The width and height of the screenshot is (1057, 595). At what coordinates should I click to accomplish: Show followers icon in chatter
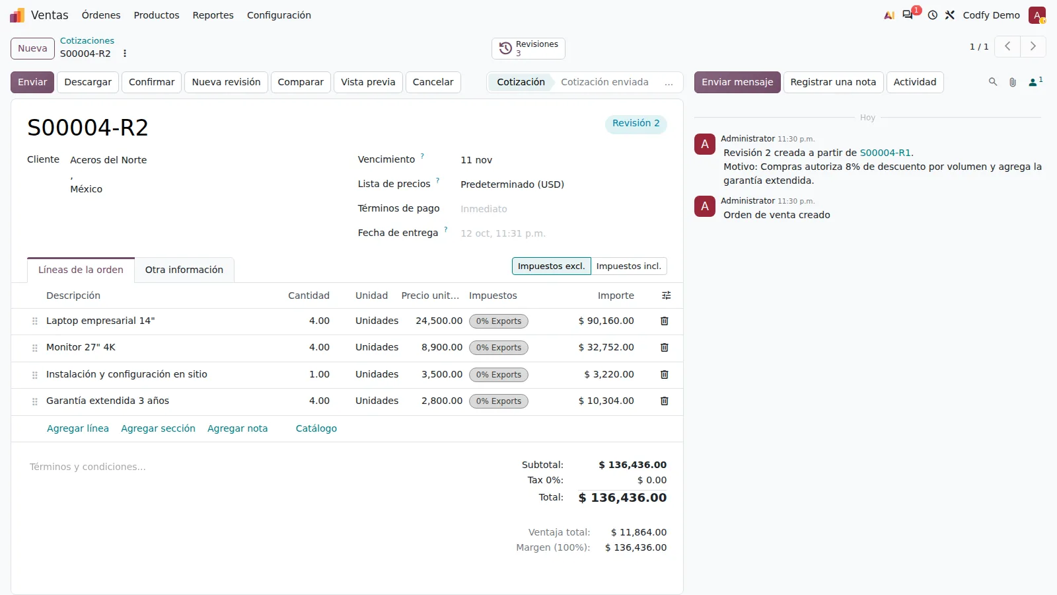1035,82
